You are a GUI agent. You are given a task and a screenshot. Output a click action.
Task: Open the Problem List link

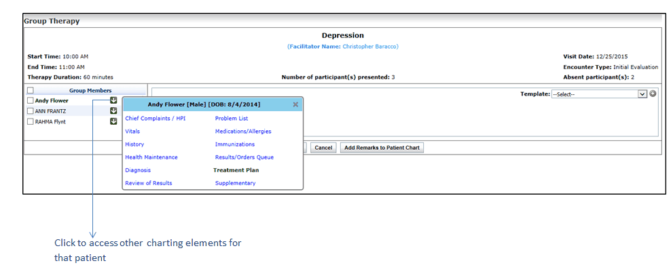click(232, 119)
